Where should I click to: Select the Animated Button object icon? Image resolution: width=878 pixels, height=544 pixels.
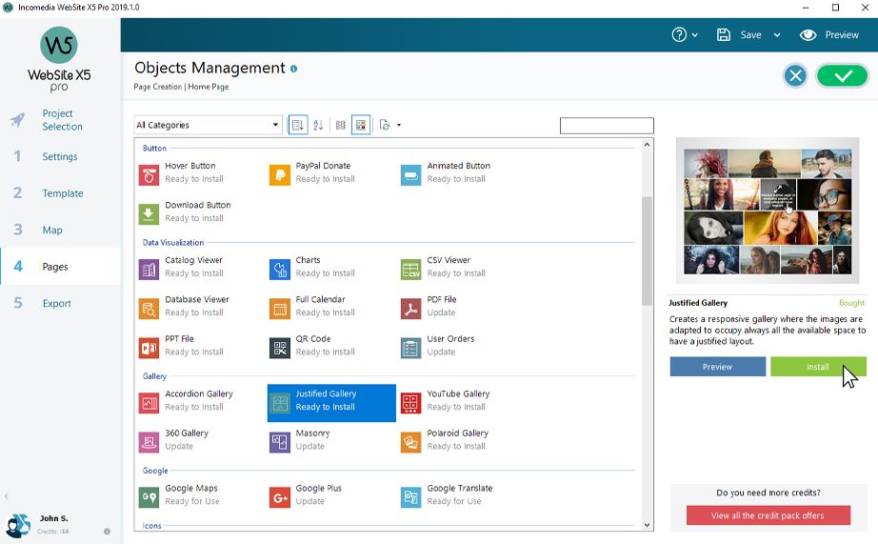(x=410, y=174)
